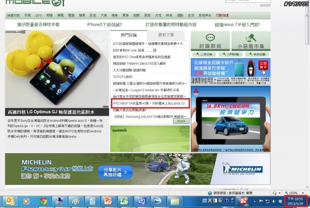Open 打造你專屬的即時動態內容 promo link
The image size is (310, 208).
(171, 25)
